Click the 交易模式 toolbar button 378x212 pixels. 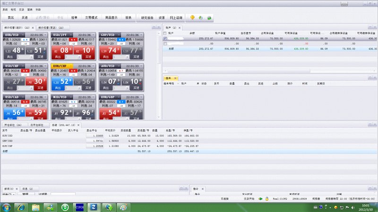pyautogui.click(x=91, y=17)
